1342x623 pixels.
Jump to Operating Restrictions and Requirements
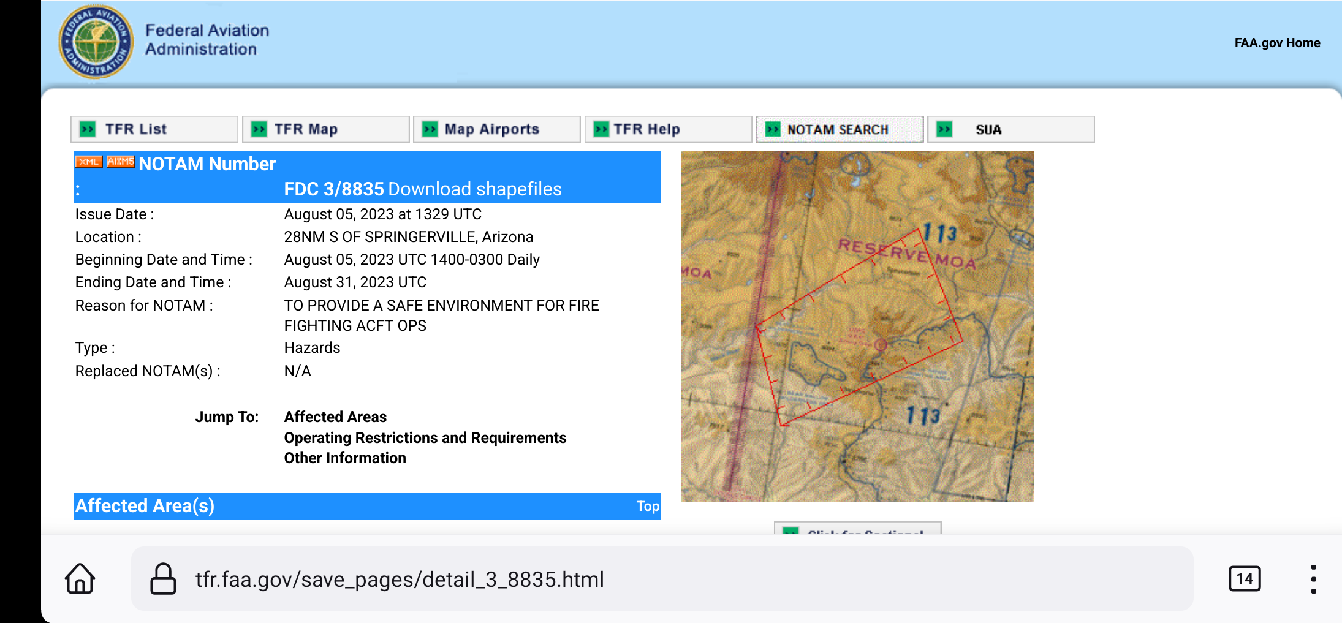click(x=425, y=438)
